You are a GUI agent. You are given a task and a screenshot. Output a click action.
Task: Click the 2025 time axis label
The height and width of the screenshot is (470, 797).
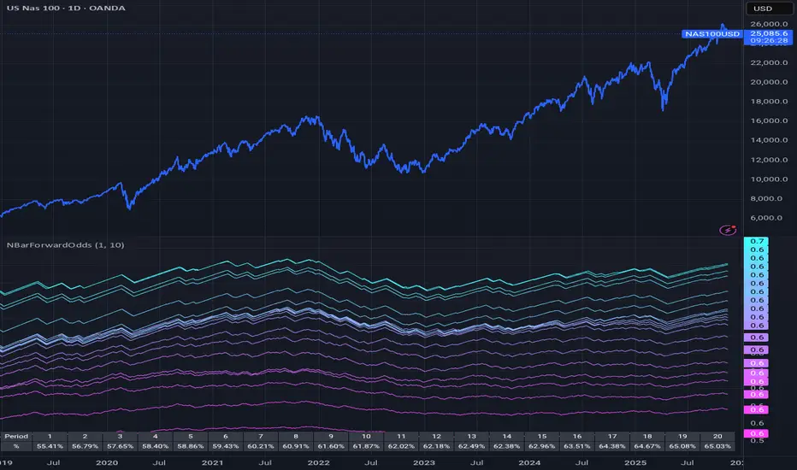pyautogui.click(x=635, y=462)
